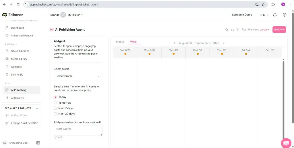Switch to the Week view tab
Image resolution: width=294 pixels, height=148 pixels.
(x=134, y=42)
